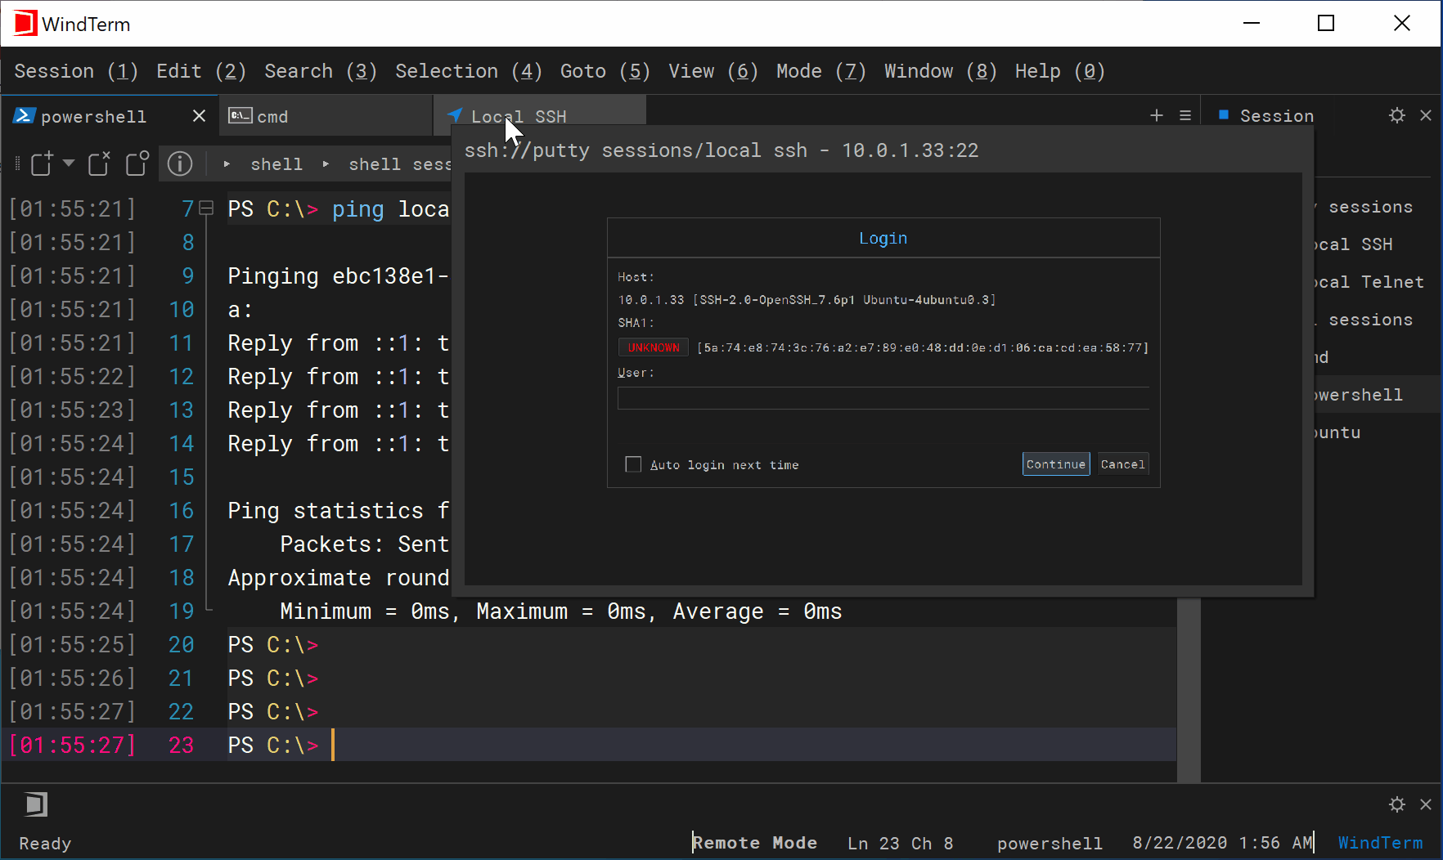Enable Auto login next time checkbox
This screenshot has width=1443, height=860.
click(633, 464)
